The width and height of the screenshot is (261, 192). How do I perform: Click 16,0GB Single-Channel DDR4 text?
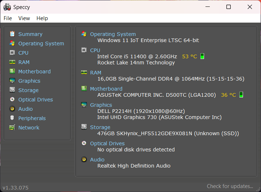click(171, 79)
